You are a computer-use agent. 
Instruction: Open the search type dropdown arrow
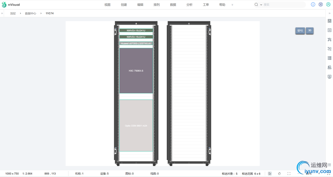click(x=261, y=5)
